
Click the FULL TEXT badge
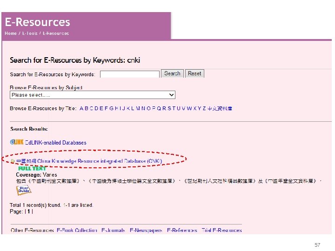[x=32, y=168]
